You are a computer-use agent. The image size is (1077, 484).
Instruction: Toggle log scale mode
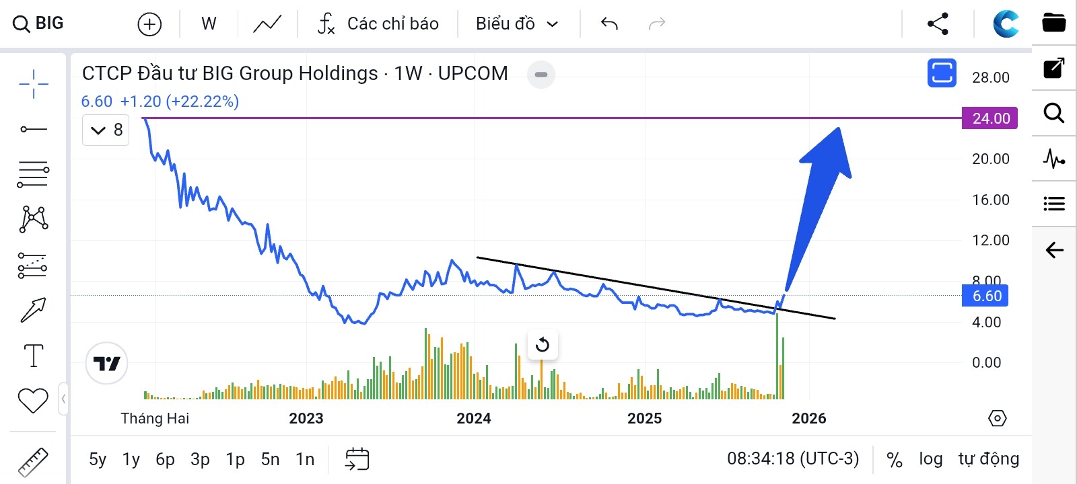click(x=930, y=459)
